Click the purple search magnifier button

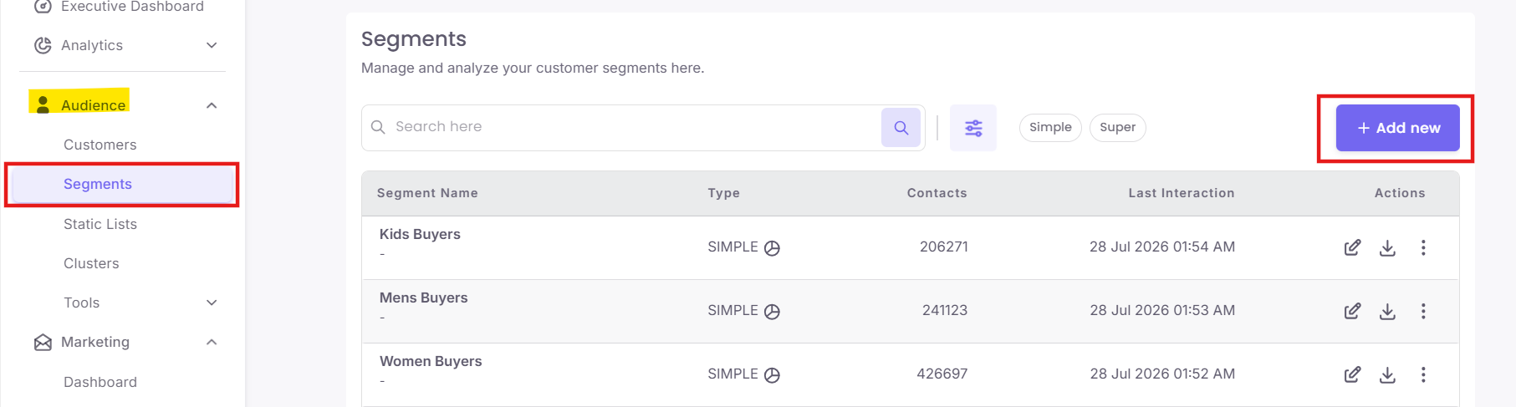point(901,128)
